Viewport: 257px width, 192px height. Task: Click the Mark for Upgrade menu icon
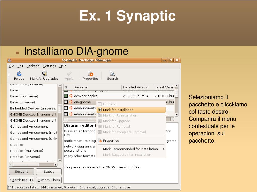pos(100,121)
